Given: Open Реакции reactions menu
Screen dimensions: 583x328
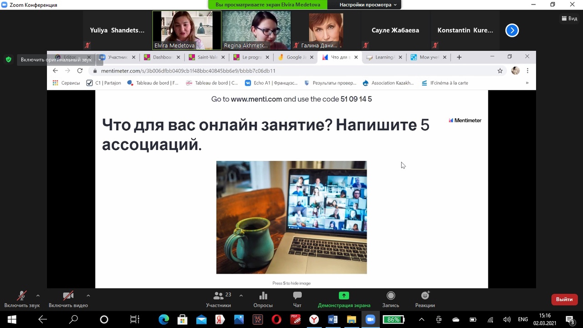Looking at the screenshot, I should point(425,300).
